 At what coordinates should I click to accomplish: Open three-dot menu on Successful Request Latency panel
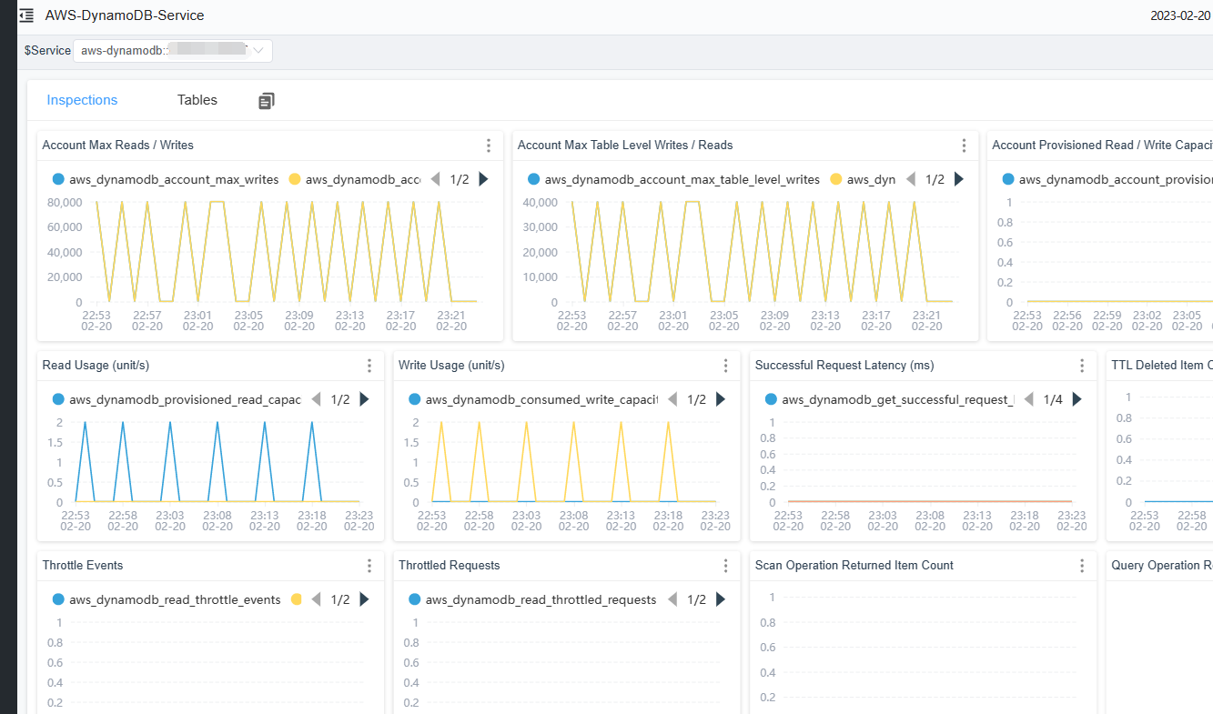coord(1082,366)
